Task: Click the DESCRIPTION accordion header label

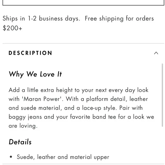Action: click(x=30, y=53)
